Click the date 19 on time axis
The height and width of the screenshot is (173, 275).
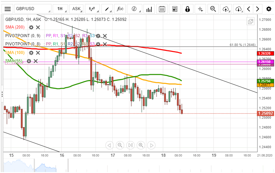point(214,155)
